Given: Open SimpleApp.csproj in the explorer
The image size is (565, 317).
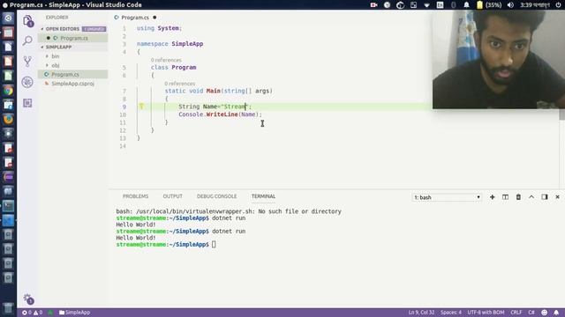Looking at the screenshot, I should click(72, 84).
